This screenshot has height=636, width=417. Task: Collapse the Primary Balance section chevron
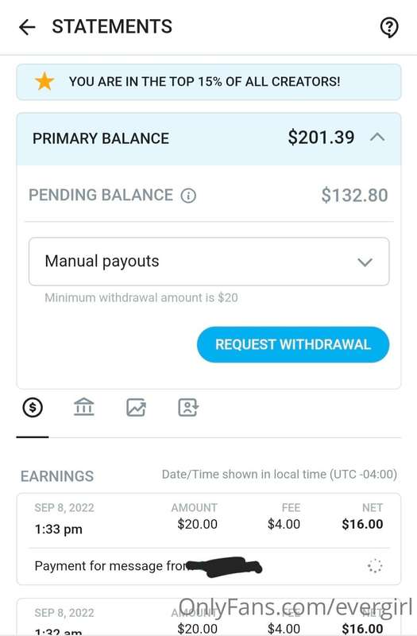point(377,137)
